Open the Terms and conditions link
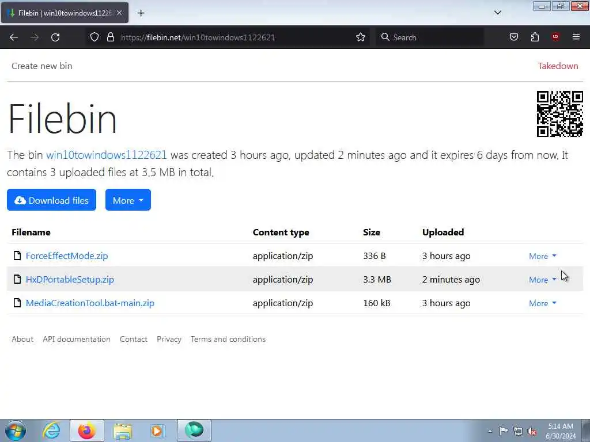This screenshot has width=590, height=442. coord(228,339)
